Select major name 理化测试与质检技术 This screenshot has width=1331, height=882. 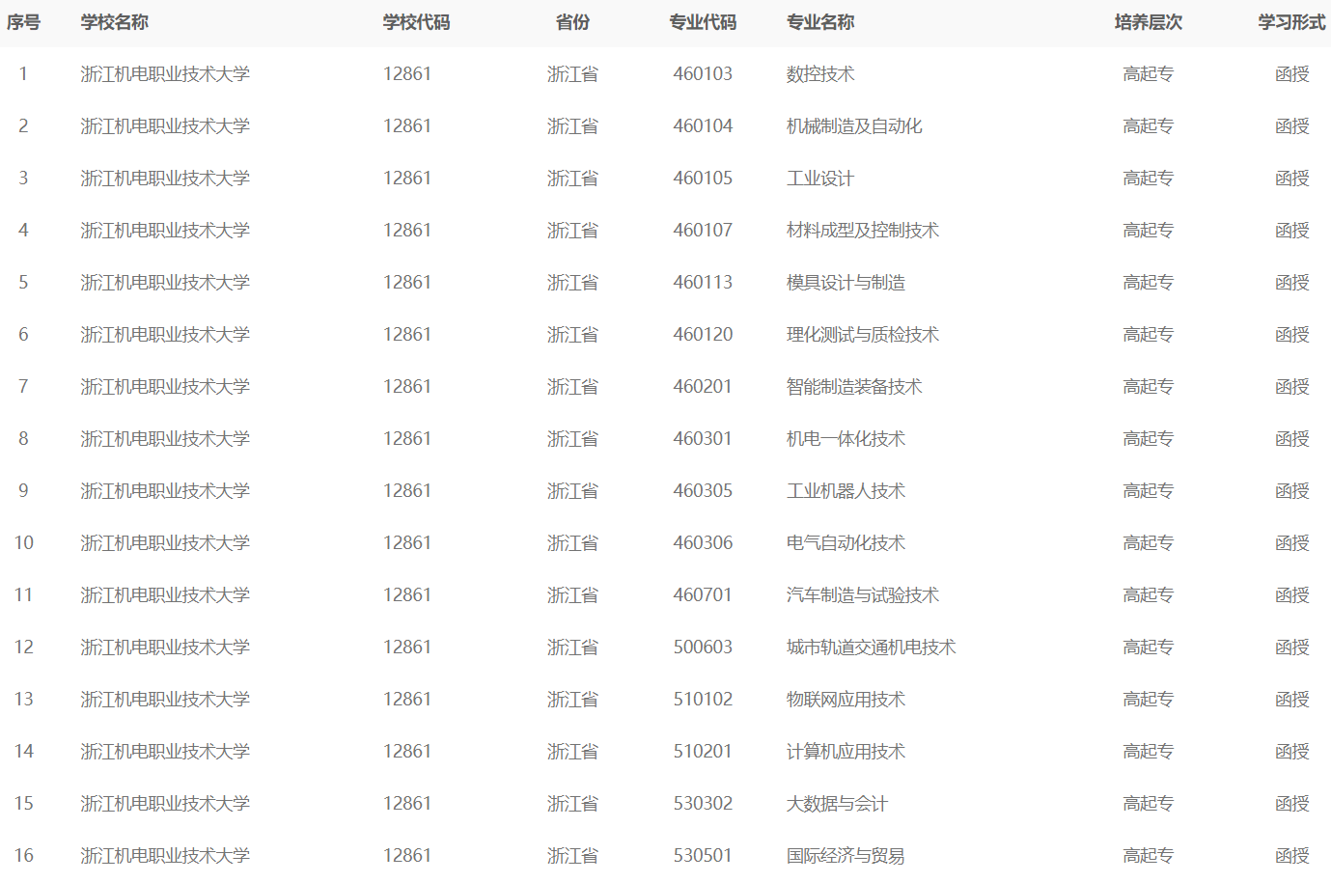(863, 335)
